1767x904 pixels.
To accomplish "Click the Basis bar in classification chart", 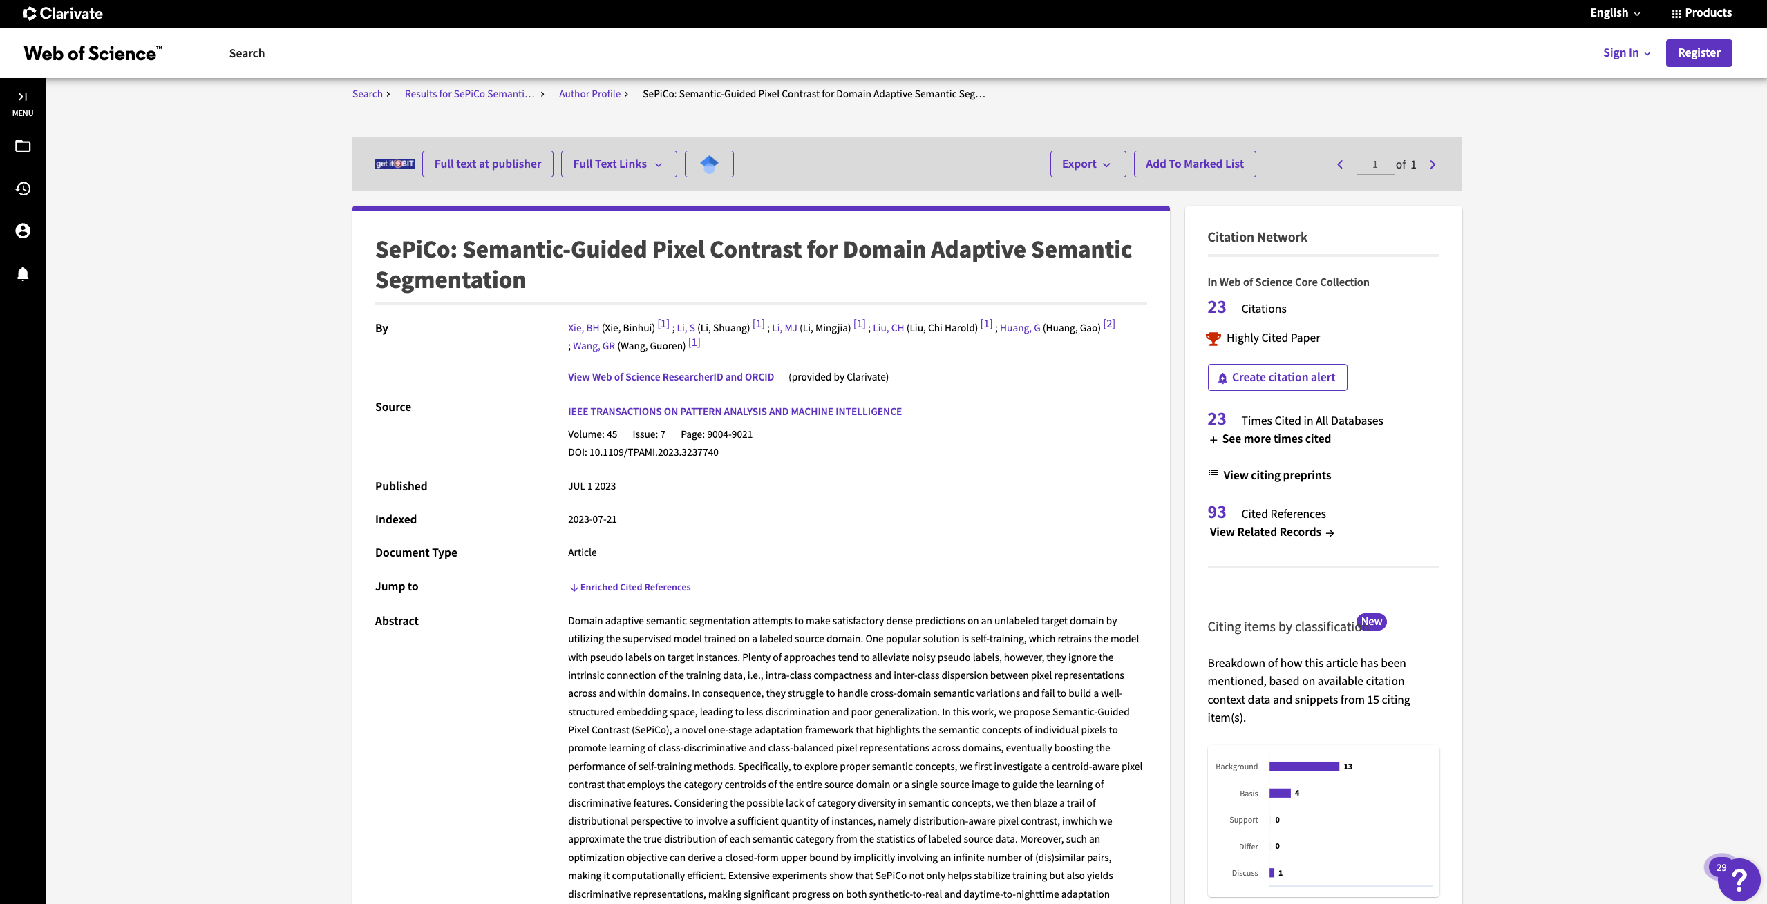I will [x=1280, y=793].
